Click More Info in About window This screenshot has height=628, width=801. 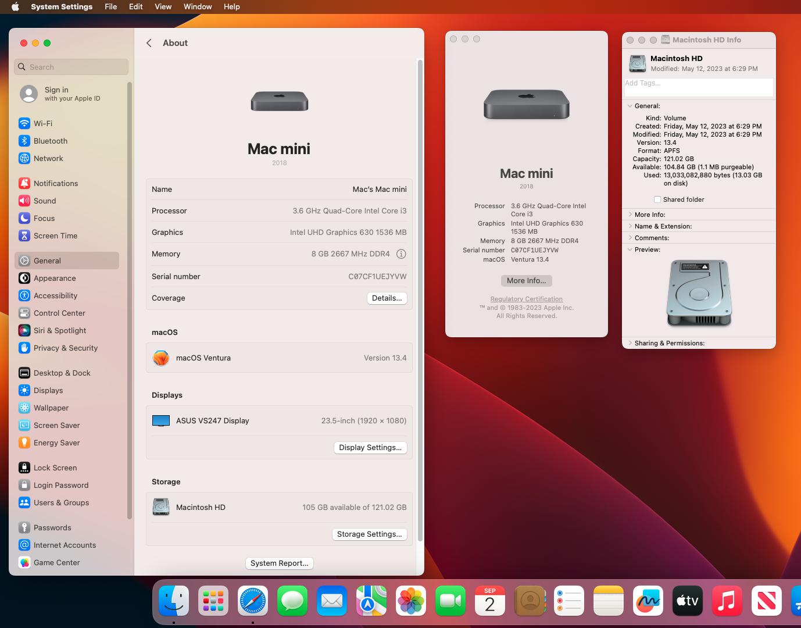[526, 280]
